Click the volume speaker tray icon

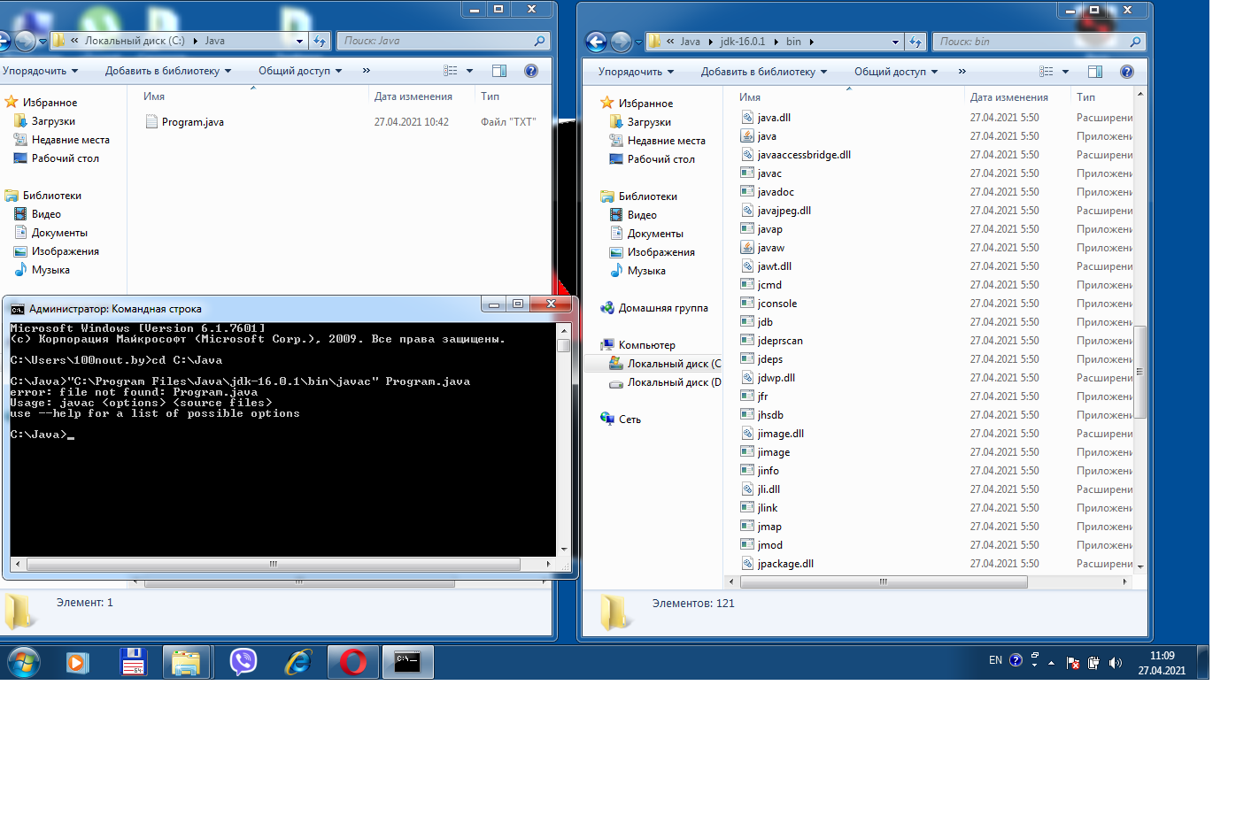[x=1115, y=663]
